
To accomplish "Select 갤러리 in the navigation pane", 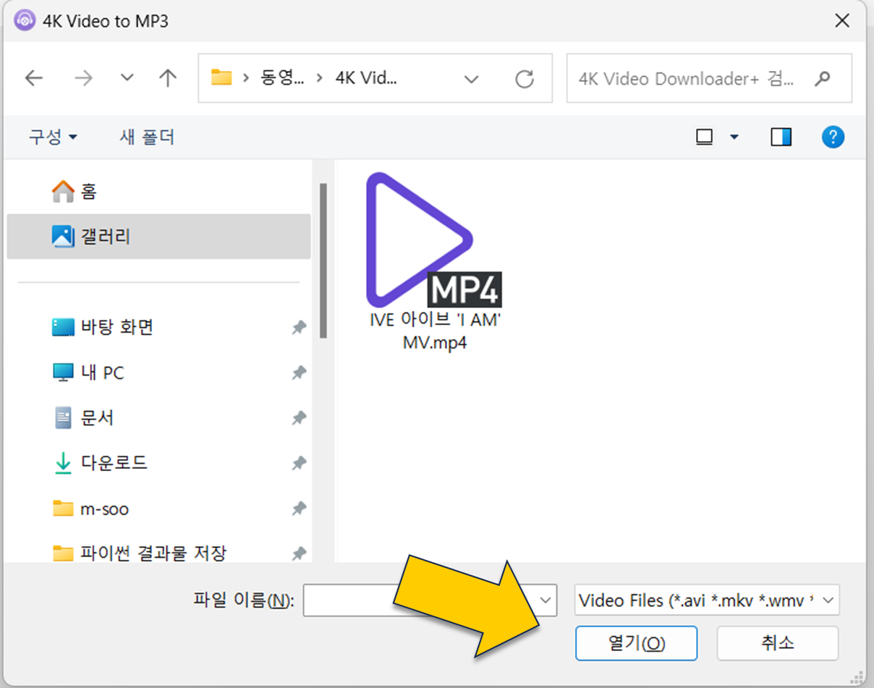I will [x=159, y=236].
